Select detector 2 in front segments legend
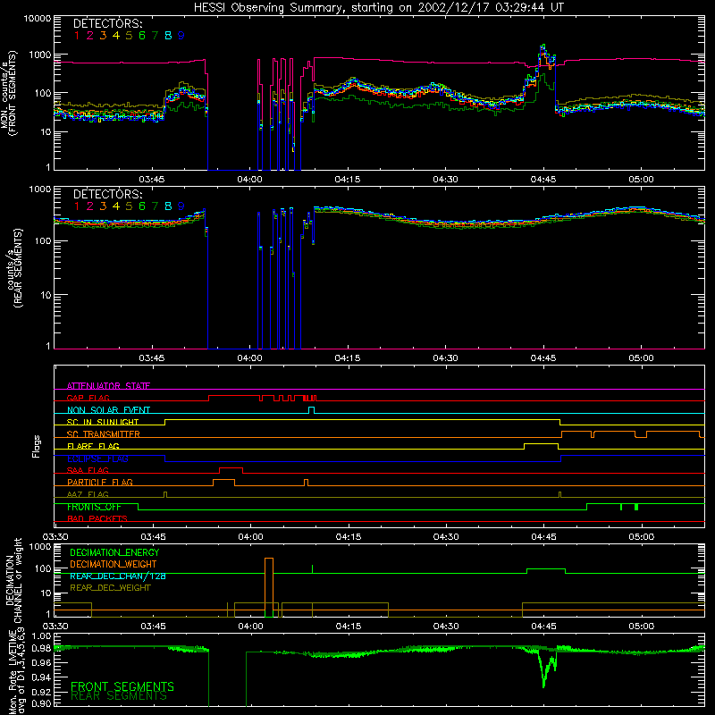Image resolution: width=715 pixels, height=715 pixels. (90, 36)
